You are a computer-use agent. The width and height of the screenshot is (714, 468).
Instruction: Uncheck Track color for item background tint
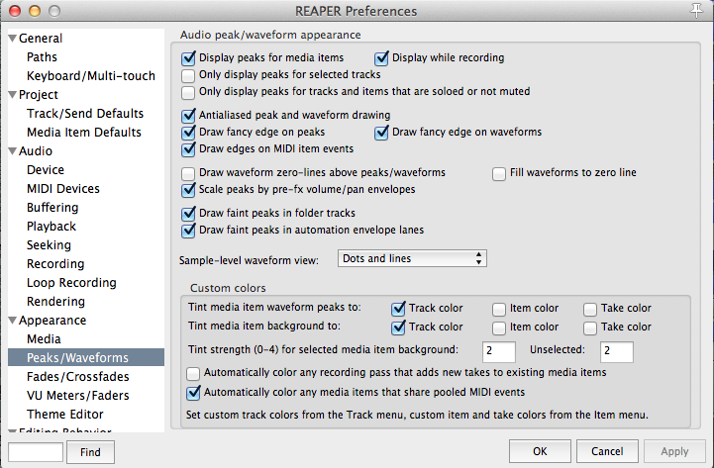398,328
